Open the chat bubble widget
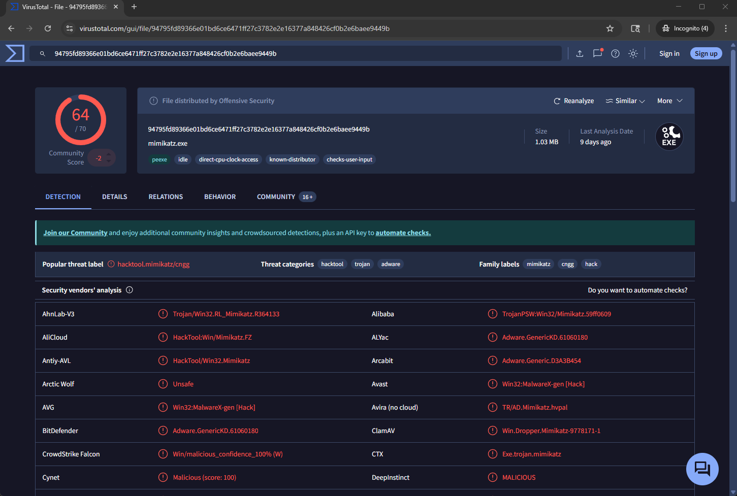737x496 pixels. tap(702, 469)
